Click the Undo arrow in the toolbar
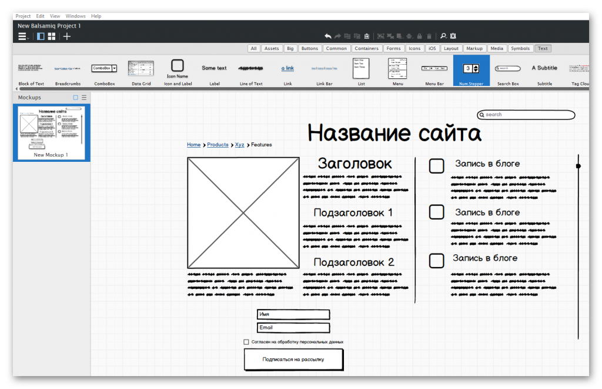602x389 pixels. coord(328,36)
